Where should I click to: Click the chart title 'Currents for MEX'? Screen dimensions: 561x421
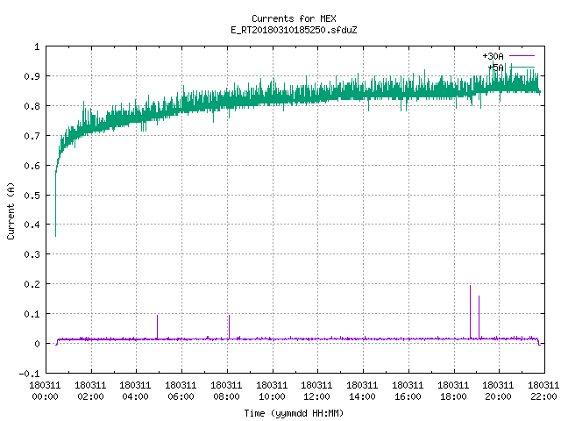coord(294,18)
